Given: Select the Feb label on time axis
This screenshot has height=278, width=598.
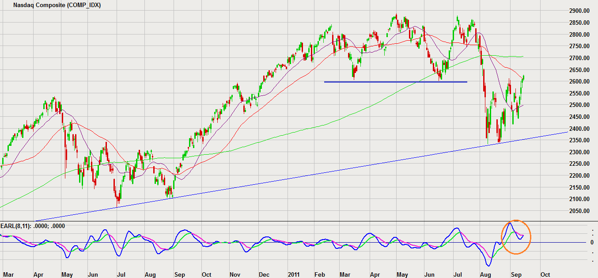Looking at the screenshot, I should 320,274.
